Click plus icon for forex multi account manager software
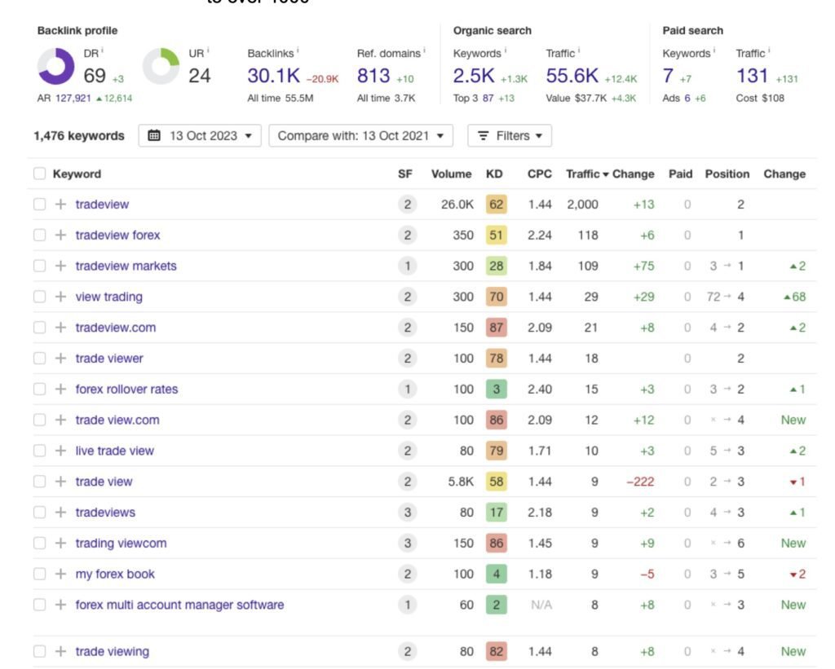Image resolution: width=835 pixels, height=669 pixels. click(x=60, y=605)
